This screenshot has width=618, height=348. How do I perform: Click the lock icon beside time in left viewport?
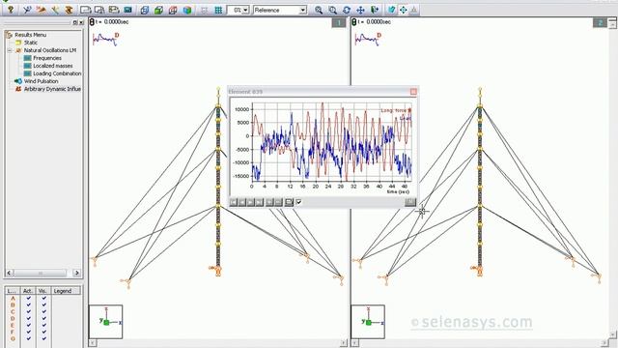click(92, 22)
